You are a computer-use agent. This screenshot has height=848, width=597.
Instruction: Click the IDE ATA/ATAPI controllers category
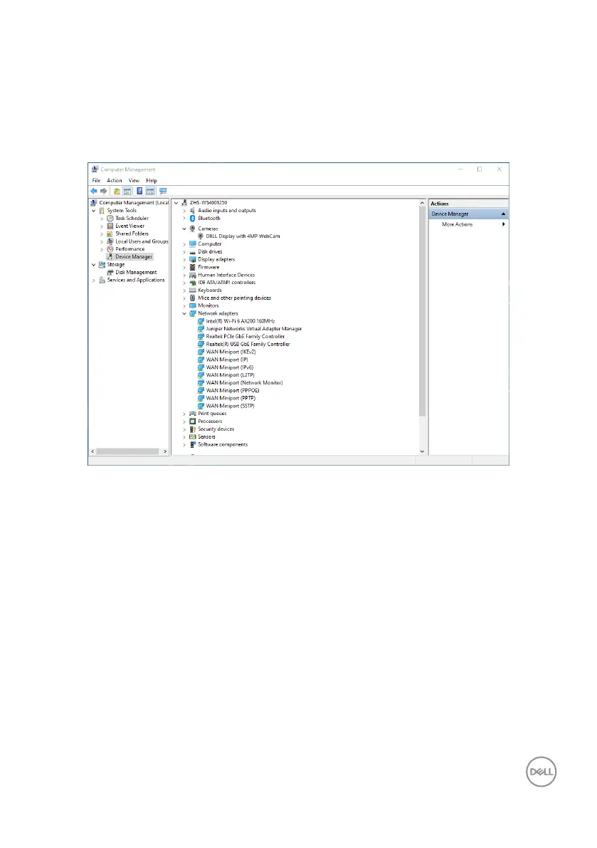click(226, 283)
